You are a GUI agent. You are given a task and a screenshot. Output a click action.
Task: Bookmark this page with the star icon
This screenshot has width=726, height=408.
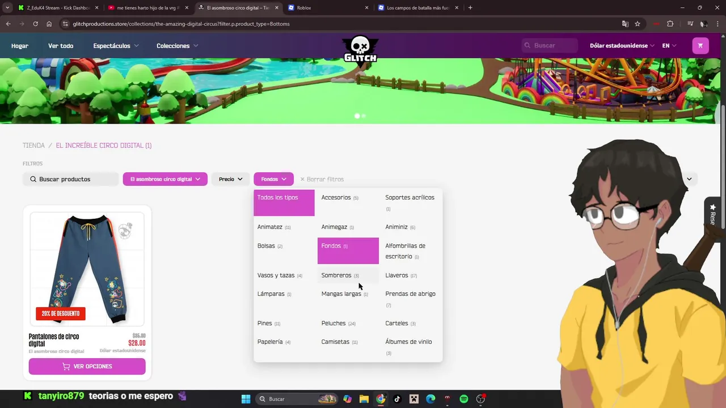(x=638, y=24)
